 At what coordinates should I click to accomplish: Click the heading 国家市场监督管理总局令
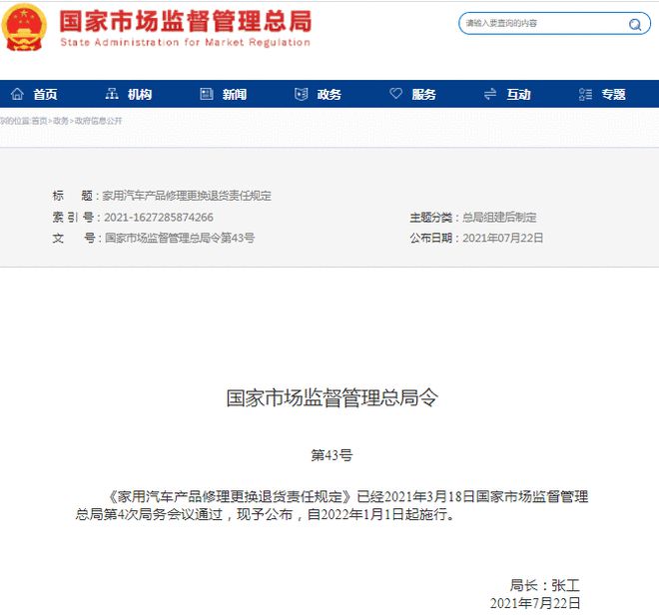pyautogui.click(x=332, y=397)
